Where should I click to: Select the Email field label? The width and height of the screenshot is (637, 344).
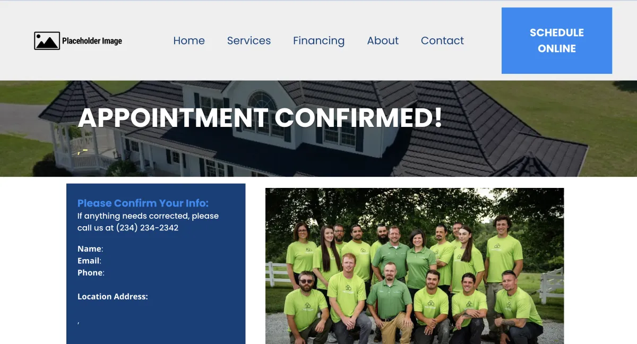tap(89, 261)
